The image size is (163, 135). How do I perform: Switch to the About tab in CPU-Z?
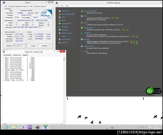pyautogui.click(x=43, y=6)
